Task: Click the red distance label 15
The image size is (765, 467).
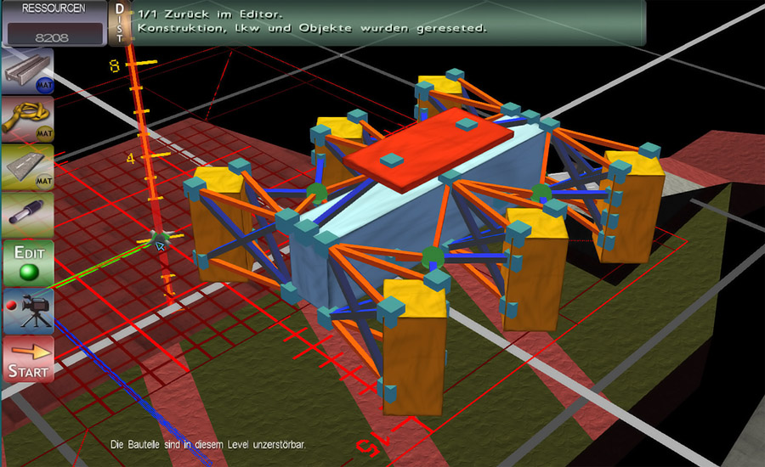Action: 373,443
